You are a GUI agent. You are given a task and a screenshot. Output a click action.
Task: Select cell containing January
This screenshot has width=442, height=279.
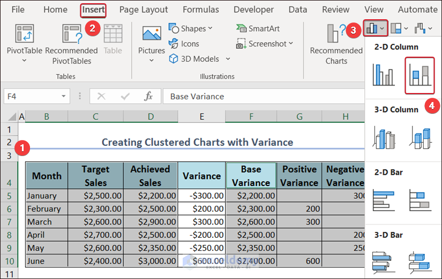(x=47, y=196)
